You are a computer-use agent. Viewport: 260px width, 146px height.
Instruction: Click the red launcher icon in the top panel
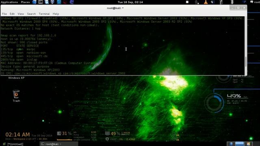click(65, 2)
